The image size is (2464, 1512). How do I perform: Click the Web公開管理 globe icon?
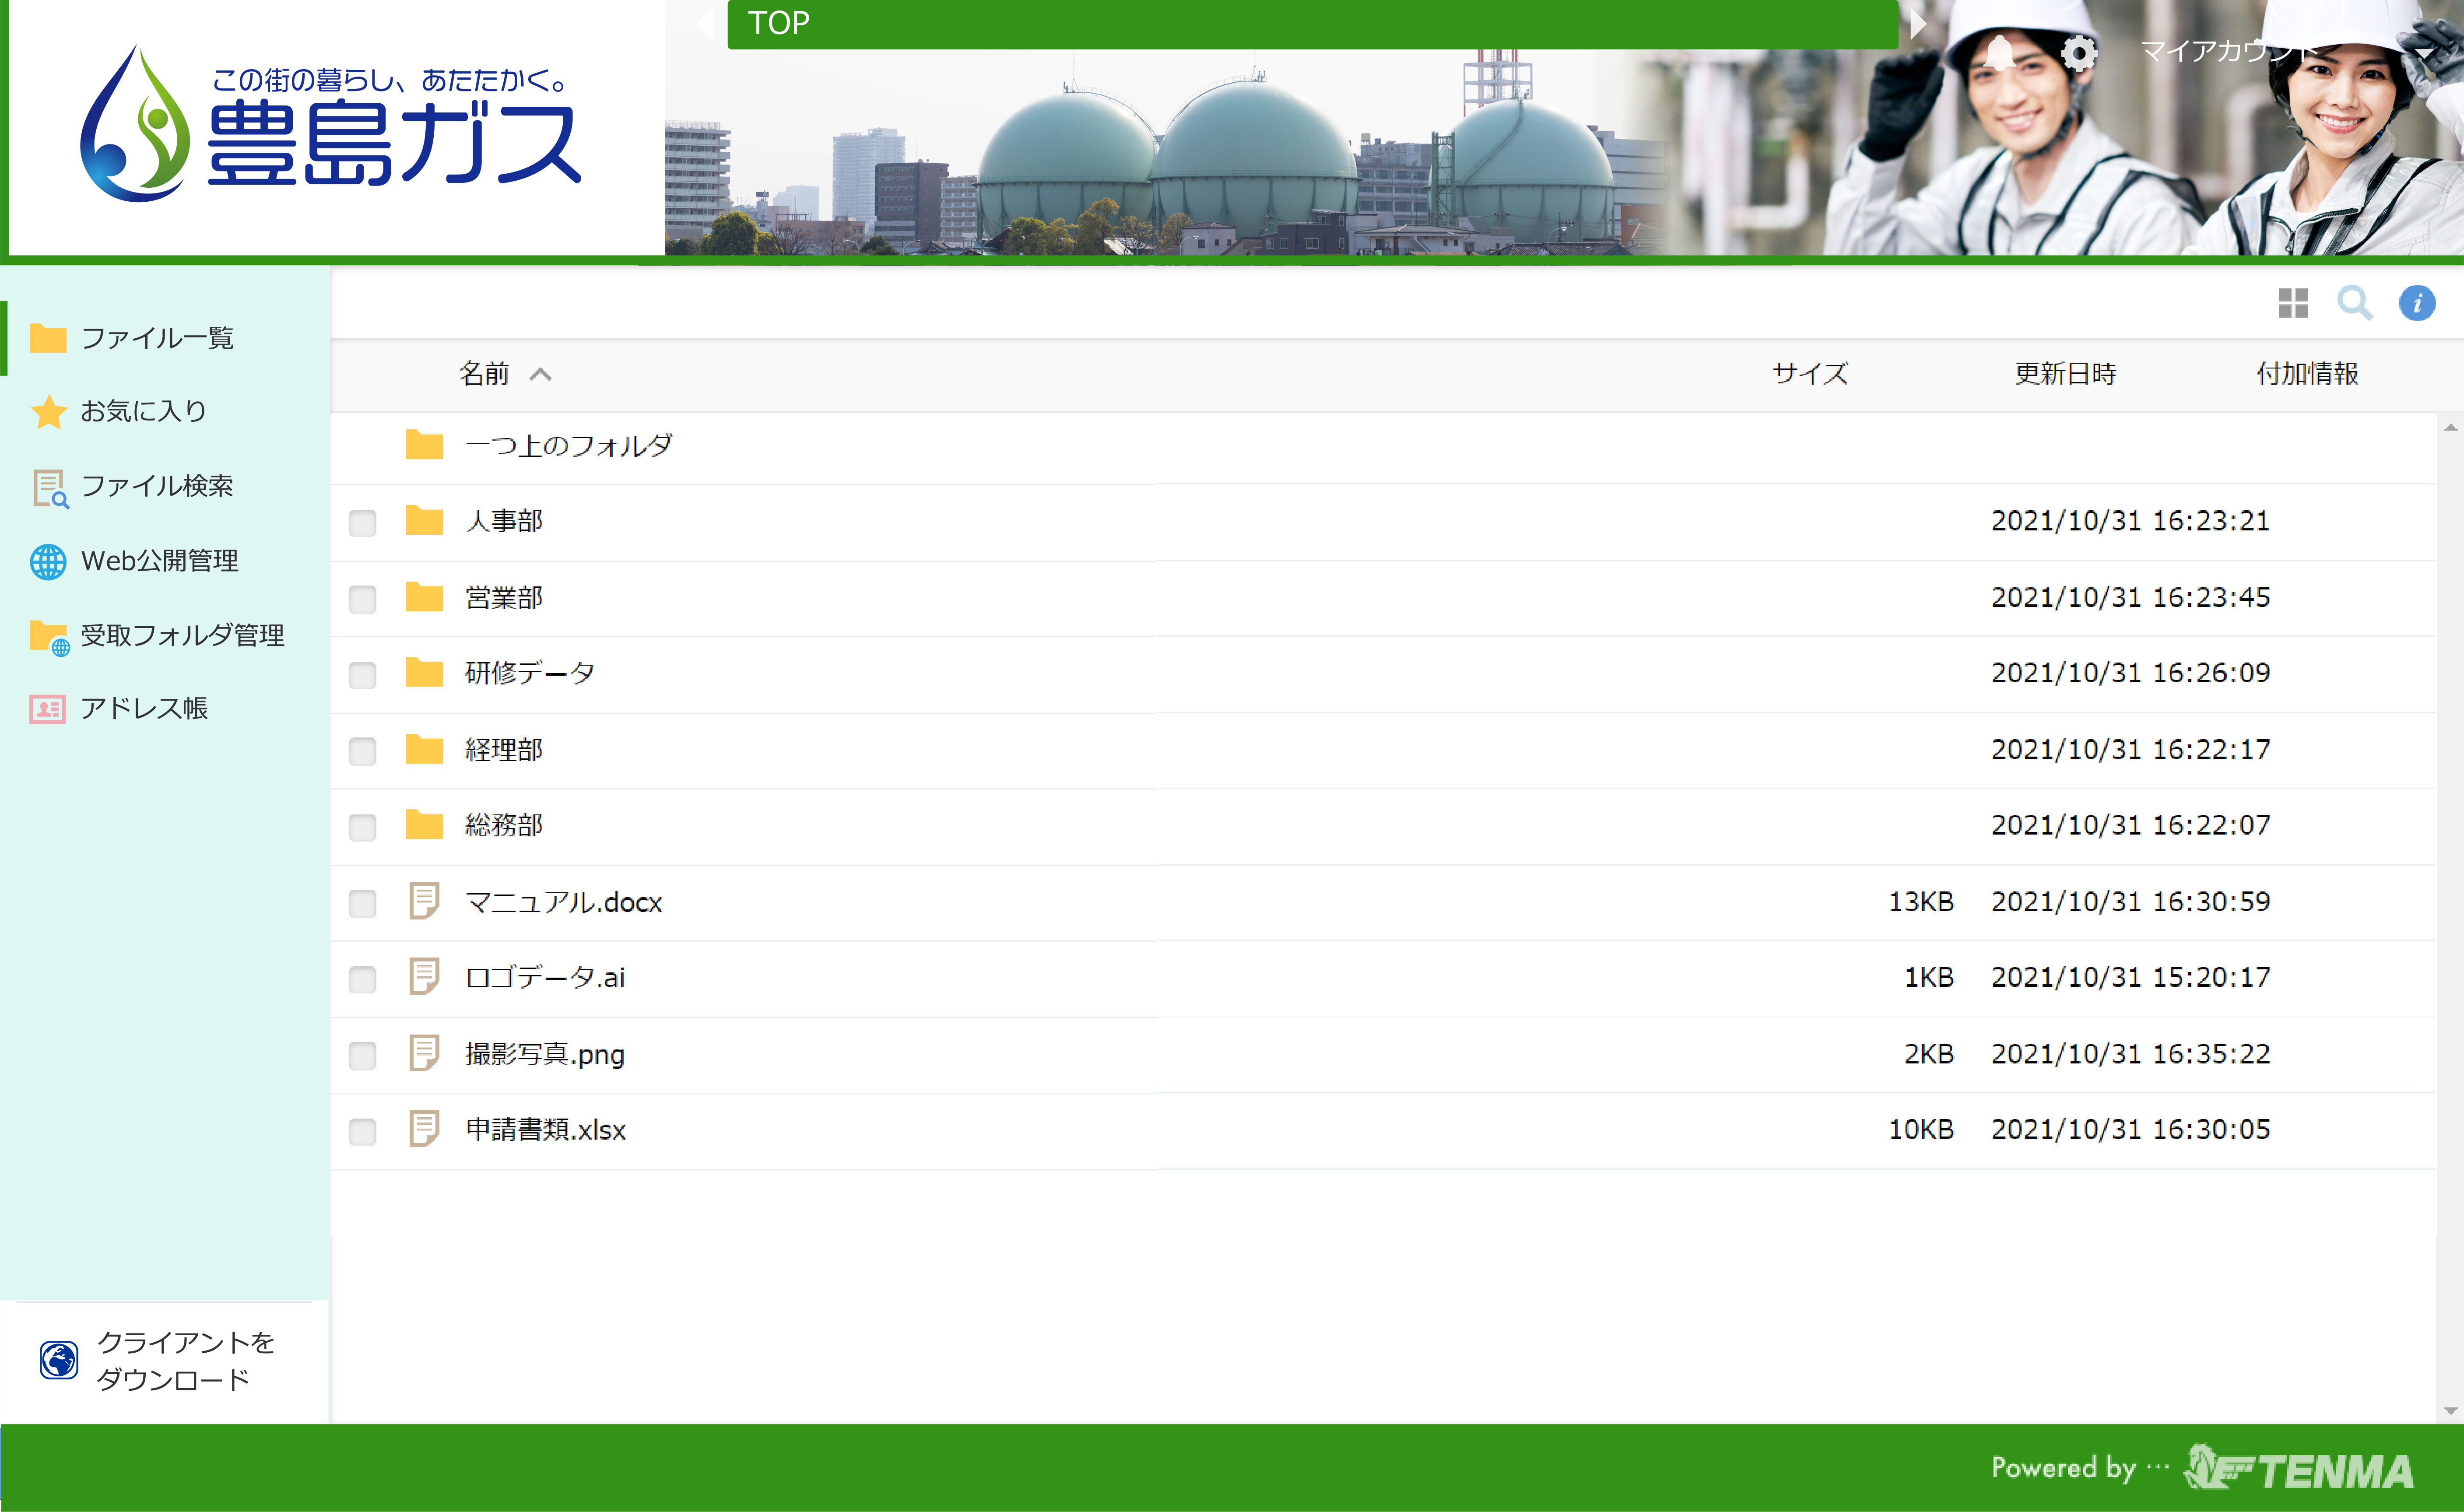(48, 561)
